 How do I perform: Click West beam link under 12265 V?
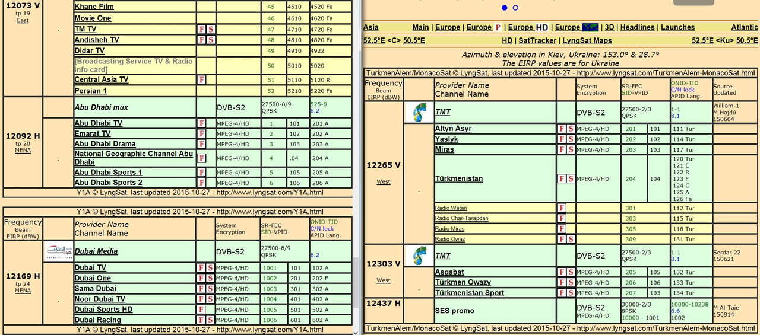[x=384, y=181]
